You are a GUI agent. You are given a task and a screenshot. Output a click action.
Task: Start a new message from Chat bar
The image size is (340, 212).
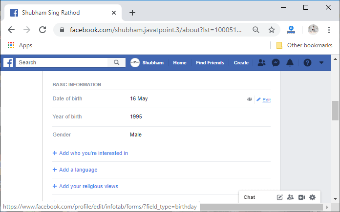(x=280, y=197)
